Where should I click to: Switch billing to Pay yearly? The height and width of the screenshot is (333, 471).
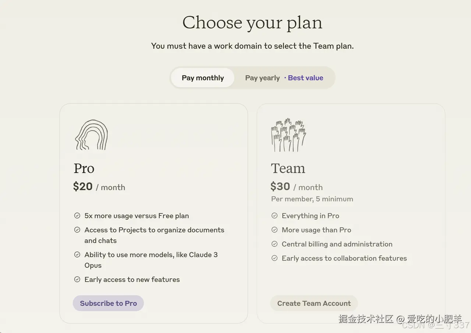coord(262,78)
